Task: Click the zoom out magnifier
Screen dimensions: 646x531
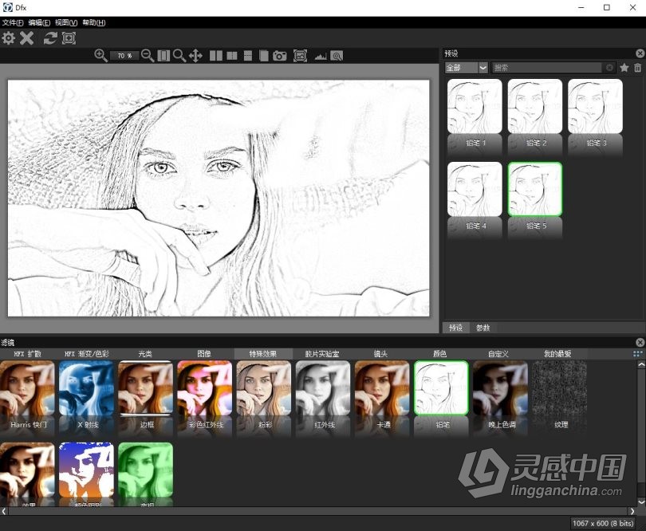Action: click(148, 56)
